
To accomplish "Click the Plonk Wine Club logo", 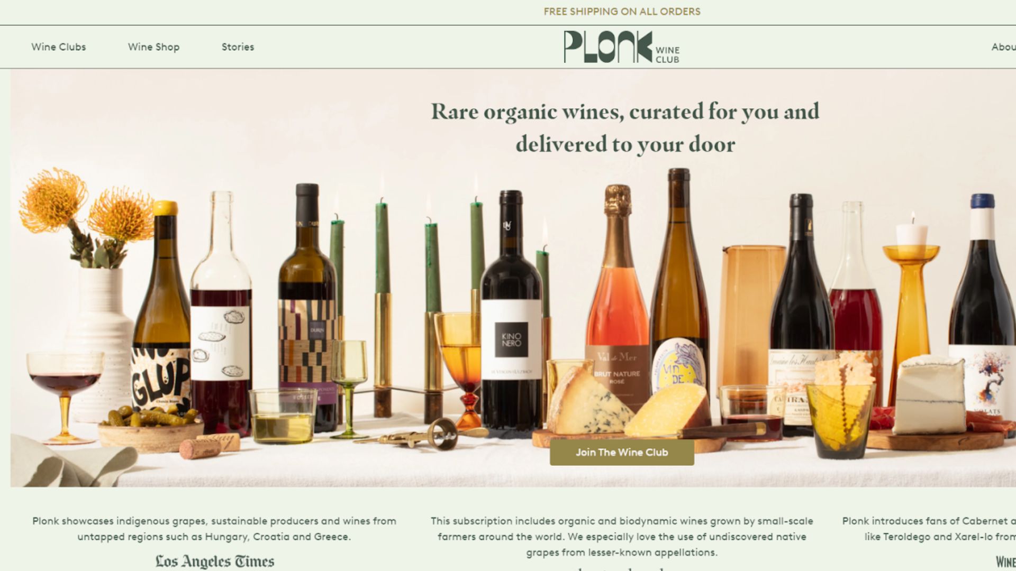I will click(x=622, y=47).
